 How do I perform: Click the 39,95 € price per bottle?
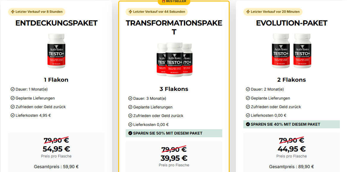coord(174,158)
